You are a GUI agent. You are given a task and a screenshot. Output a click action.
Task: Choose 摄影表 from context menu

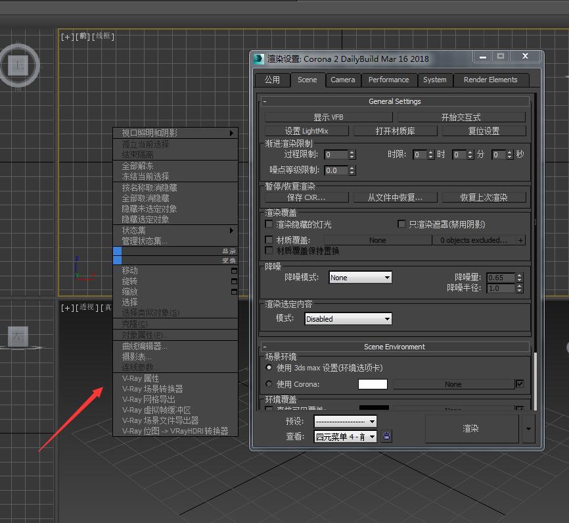click(175, 357)
